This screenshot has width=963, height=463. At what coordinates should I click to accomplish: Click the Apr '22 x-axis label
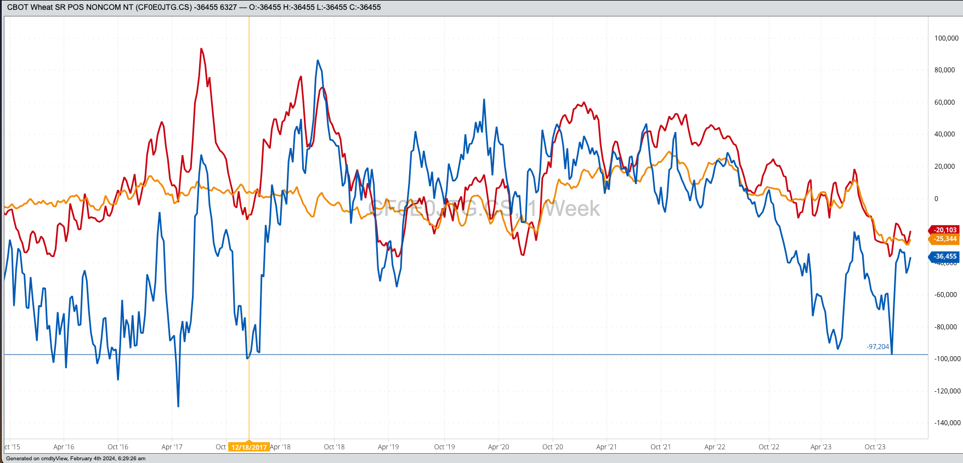point(715,447)
